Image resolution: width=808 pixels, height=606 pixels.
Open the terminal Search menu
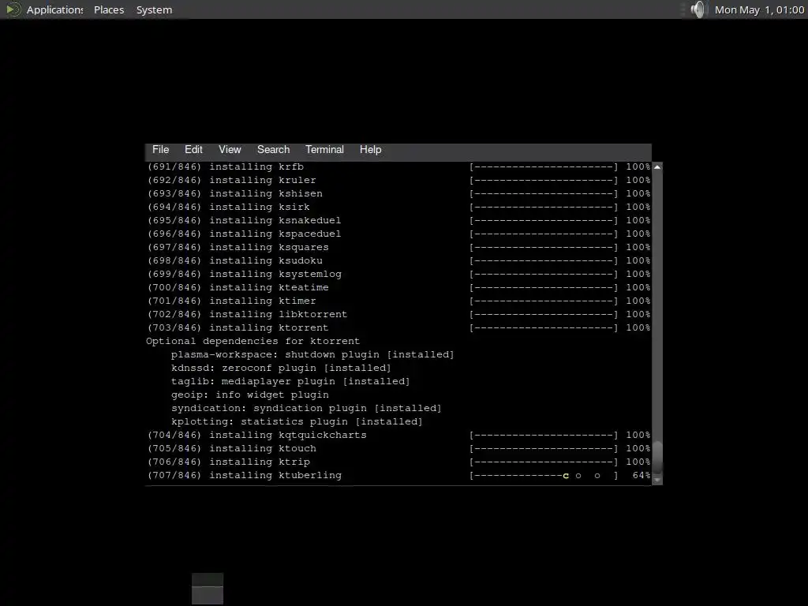pyautogui.click(x=273, y=149)
